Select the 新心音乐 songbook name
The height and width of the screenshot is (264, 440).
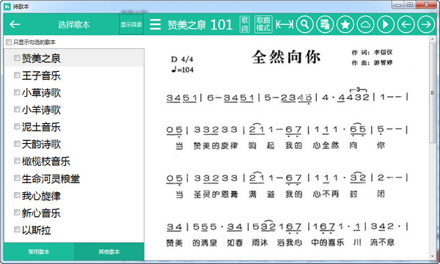41,213
